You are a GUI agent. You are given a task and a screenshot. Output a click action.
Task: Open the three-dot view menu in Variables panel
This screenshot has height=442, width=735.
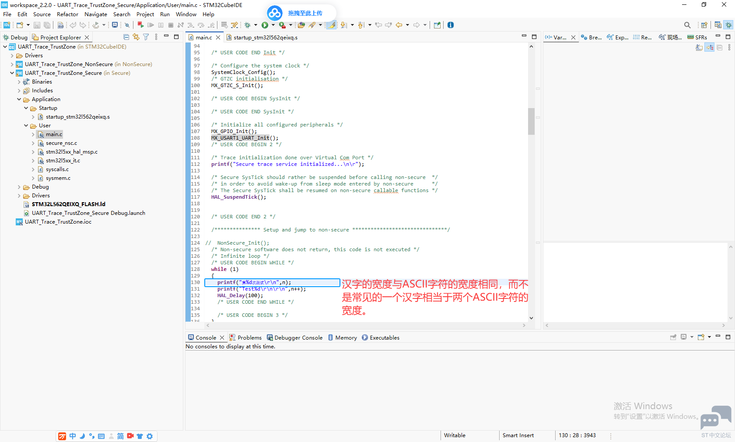[729, 47]
